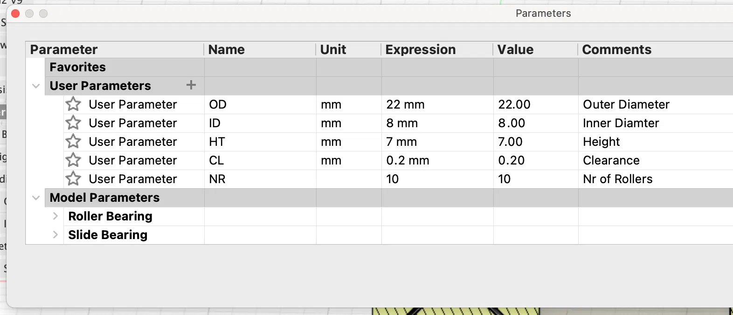
Task: Add a new user parameter with plus
Action: pyautogui.click(x=191, y=85)
